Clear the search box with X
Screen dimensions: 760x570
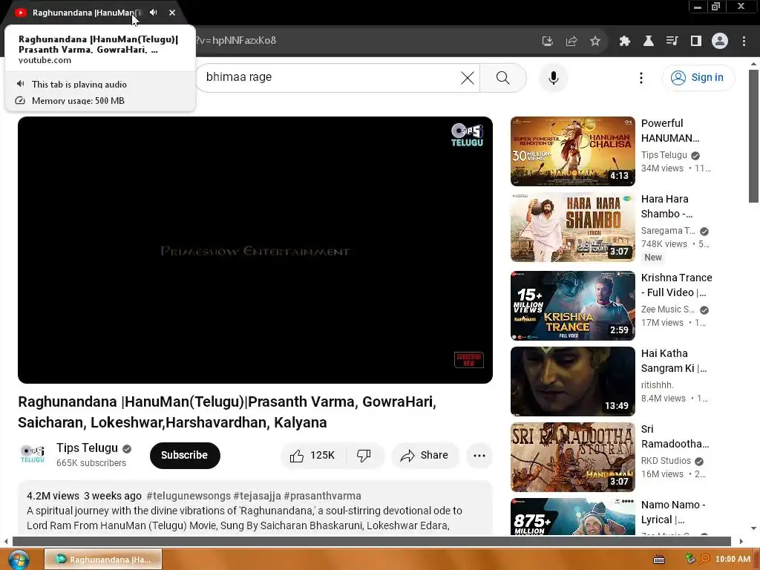click(468, 77)
